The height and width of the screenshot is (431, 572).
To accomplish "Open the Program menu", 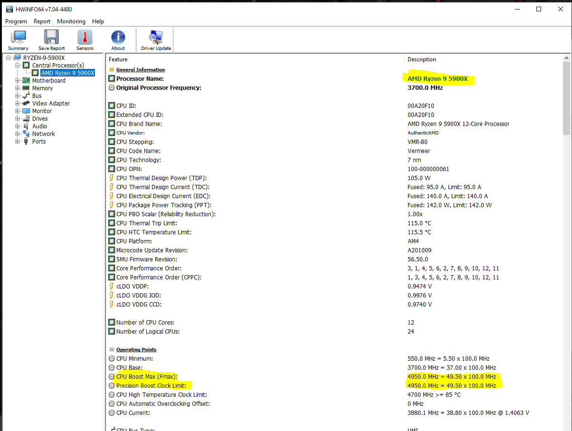I will (x=16, y=21).
